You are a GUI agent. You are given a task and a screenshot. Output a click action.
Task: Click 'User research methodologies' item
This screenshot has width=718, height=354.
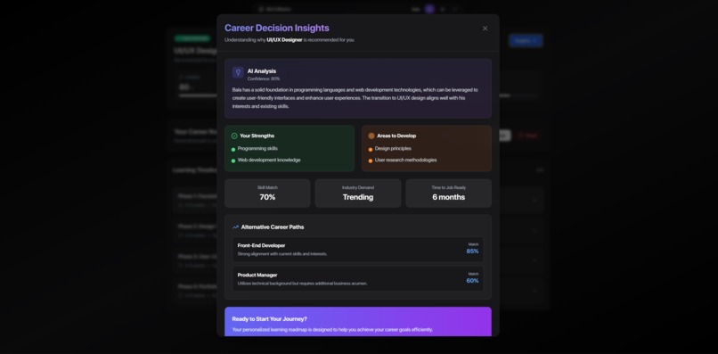[x=405, y=160]
